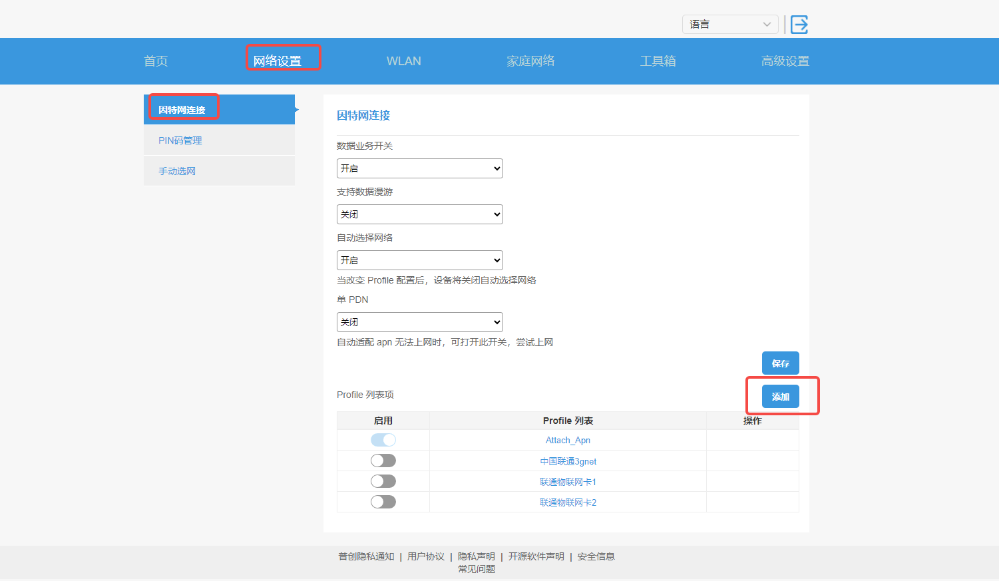This screenshot has height=581, width=999.
Task: Go to the 首页 tab
Action: click(x=156, y=61)
